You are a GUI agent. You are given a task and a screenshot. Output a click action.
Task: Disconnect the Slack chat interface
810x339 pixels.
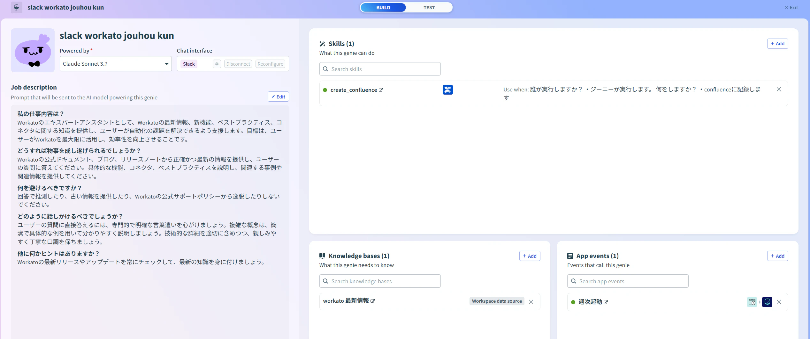(238, 64)
